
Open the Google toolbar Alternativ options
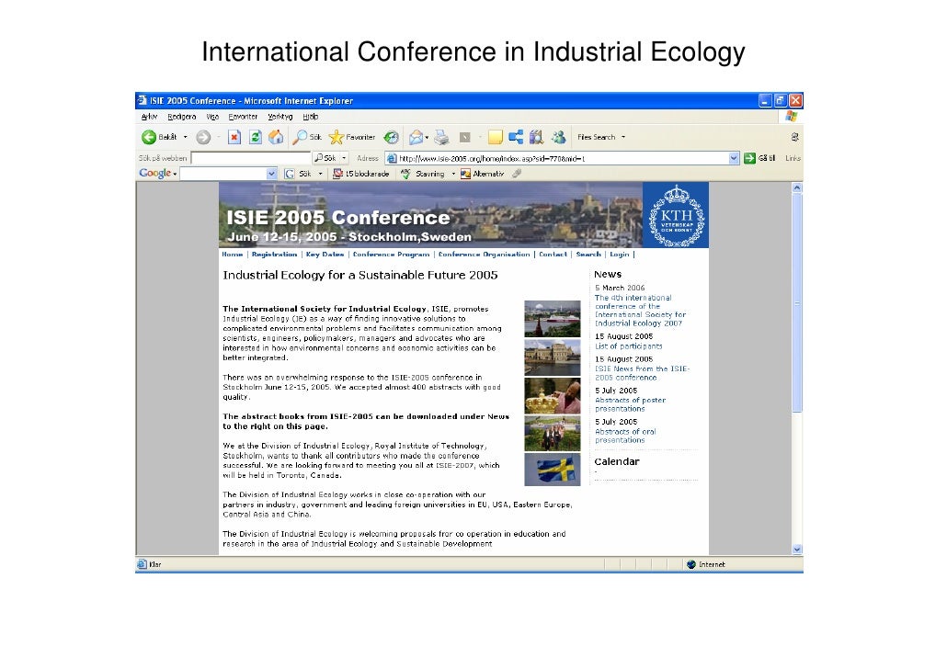tap(482, 174)
